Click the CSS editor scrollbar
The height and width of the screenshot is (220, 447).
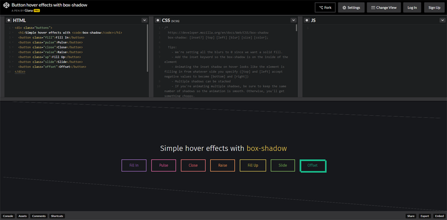(297, 28)
